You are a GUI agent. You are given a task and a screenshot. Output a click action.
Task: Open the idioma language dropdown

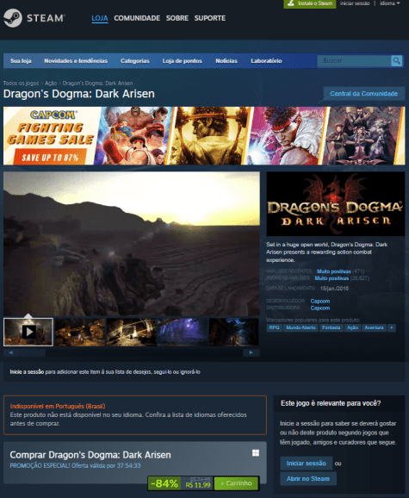[x=390, y=3]
